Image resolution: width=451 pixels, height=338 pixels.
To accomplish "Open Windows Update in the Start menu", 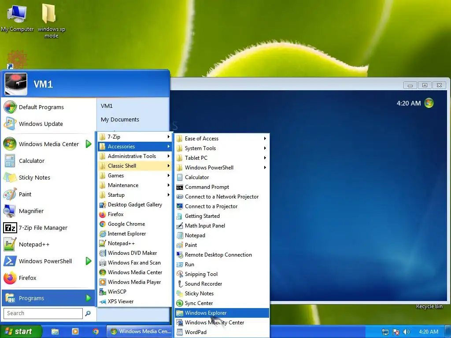I will (x=48, y=124).
